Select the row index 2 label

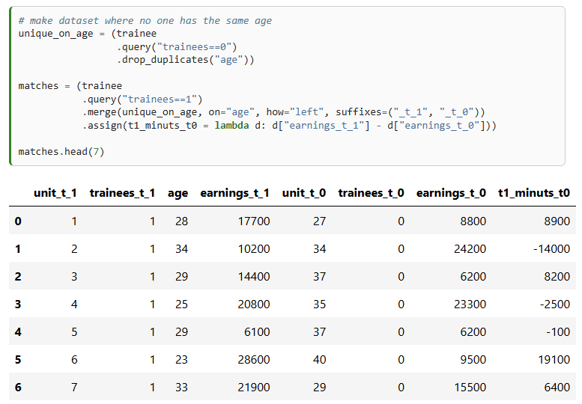pos(18,277)
